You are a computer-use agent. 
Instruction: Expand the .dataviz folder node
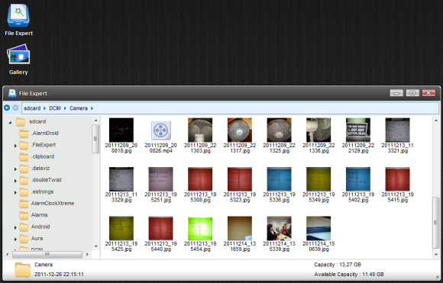(x=15, y=169)
